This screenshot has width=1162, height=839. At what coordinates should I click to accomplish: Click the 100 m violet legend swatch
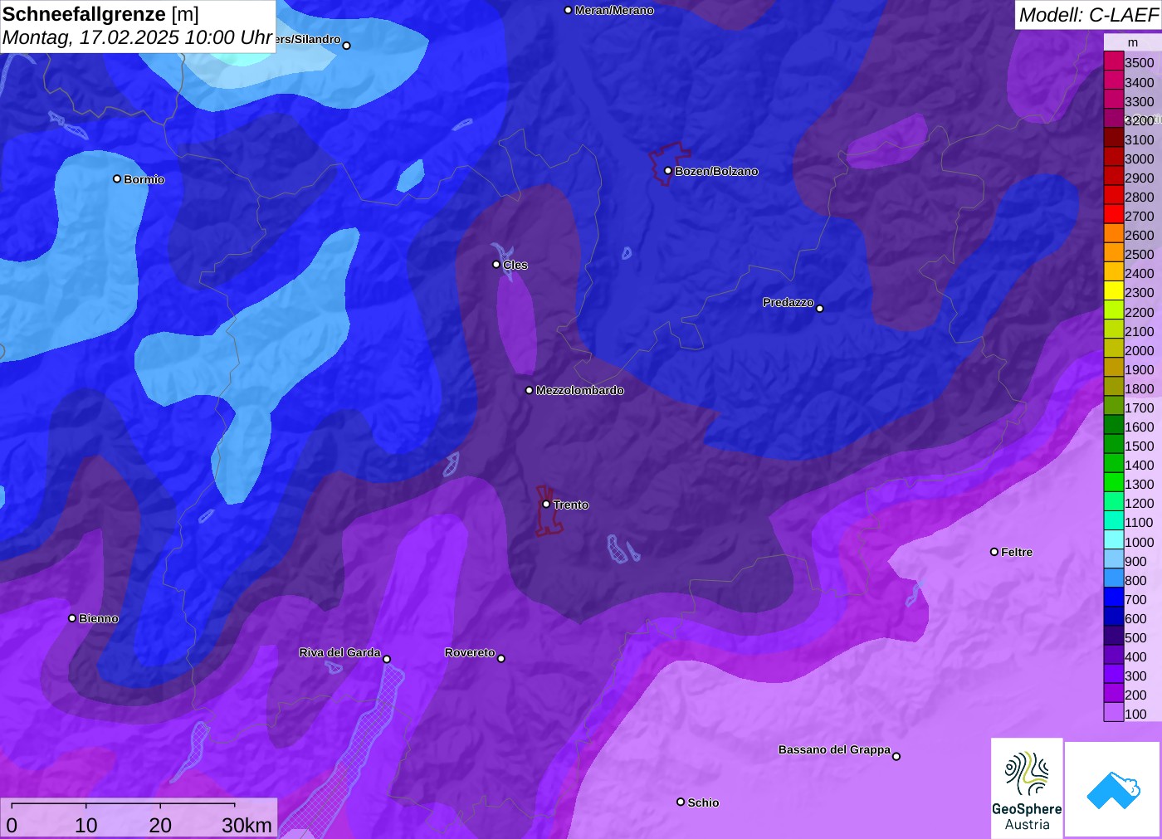(1114, 712)
